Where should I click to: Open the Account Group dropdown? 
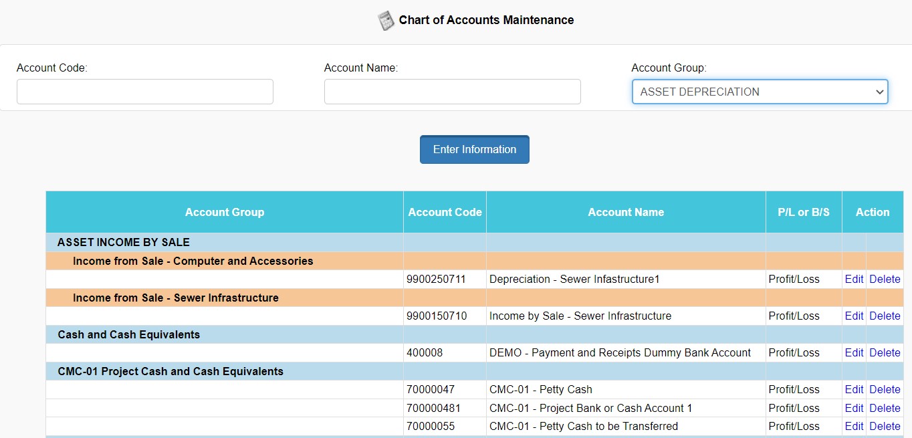tap(760, 92)
